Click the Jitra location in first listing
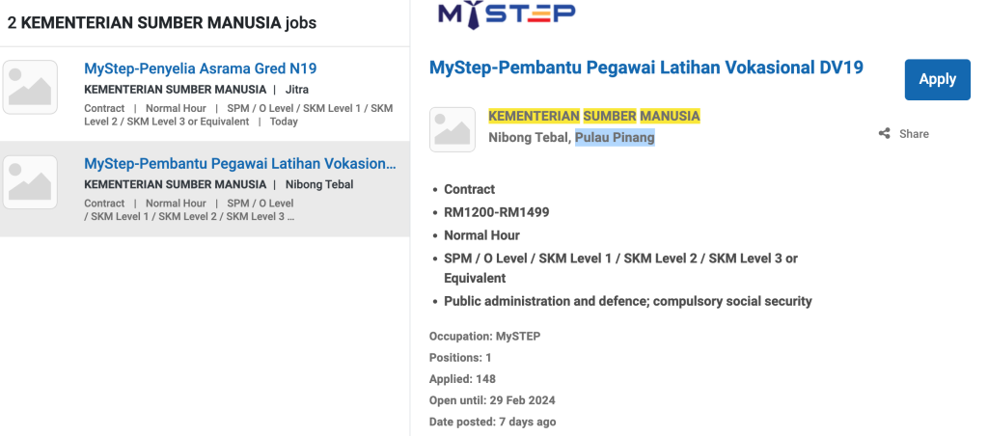988x436 pixels. (297, 90)
